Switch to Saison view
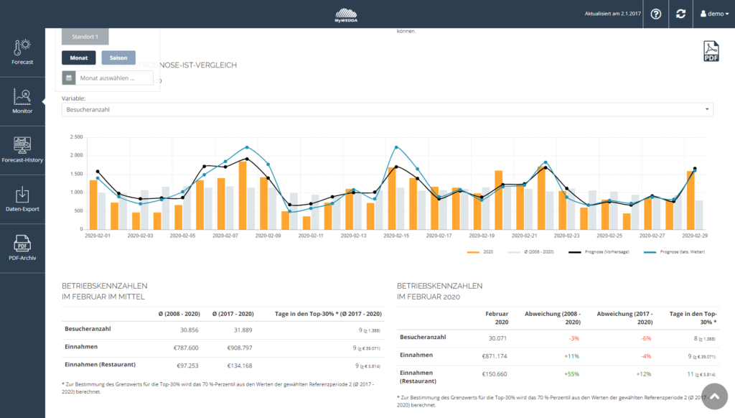This screenshot has width=735, height=418. point(118,58)
